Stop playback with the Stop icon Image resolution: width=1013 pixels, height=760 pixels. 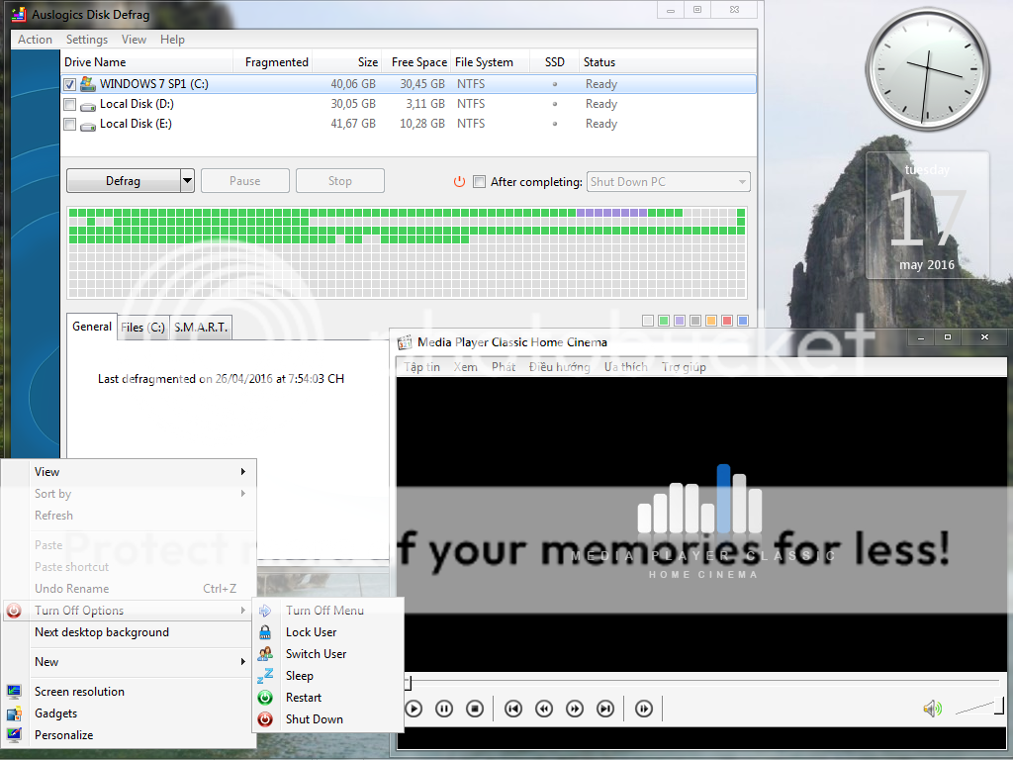coord(475,709)
